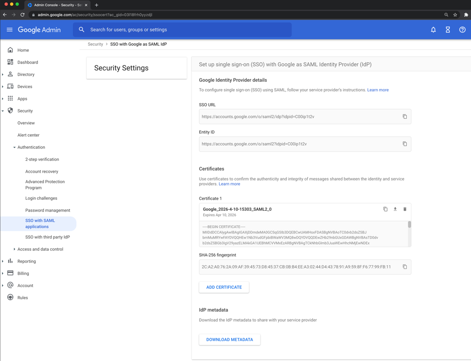Copy the SHA-256 fingerprint

404,267
